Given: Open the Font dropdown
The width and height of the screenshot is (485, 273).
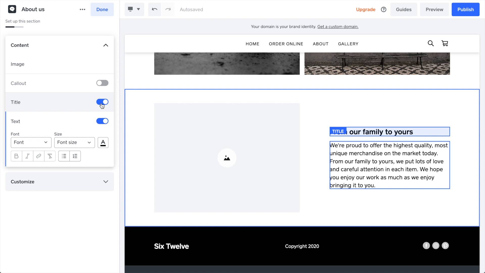Looking at the screenshot, I should click(31, 143).
